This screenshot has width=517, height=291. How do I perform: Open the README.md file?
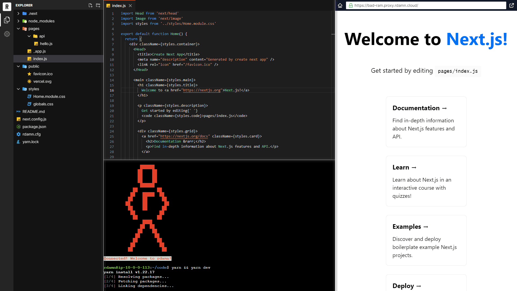pos(33,112)
